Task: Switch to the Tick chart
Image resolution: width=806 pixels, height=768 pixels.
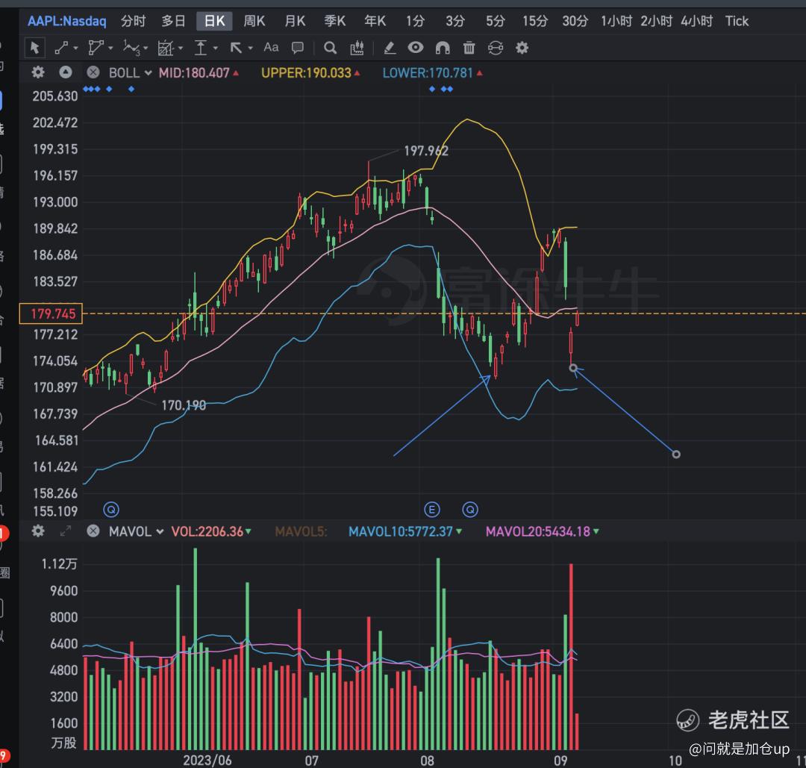Action: coord(737,21)
